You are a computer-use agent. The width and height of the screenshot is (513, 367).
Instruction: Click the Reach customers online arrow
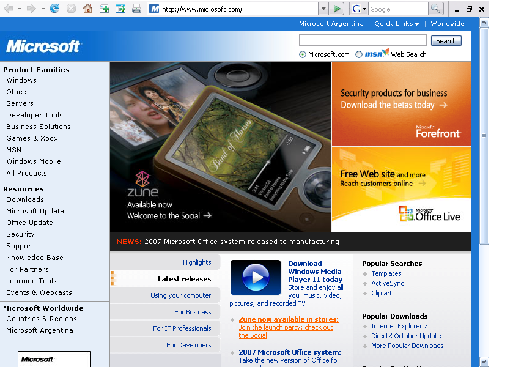(x=423, y=183)
